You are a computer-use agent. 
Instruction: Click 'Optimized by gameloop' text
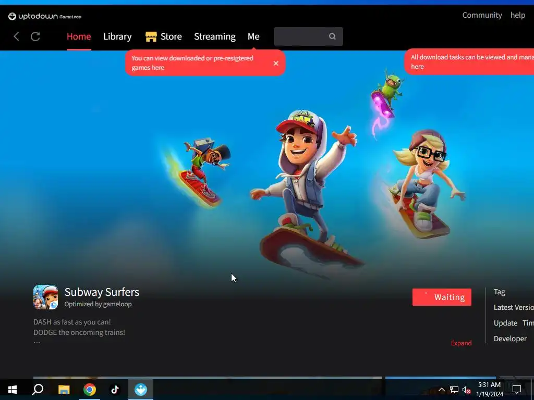click(x=98, y=304)
